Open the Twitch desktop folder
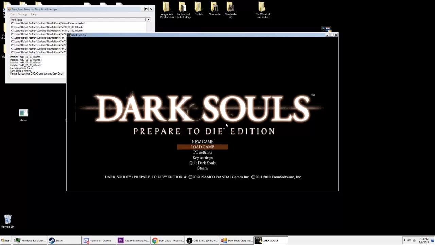Screen dimensions: 435x245 pos(199,9)
